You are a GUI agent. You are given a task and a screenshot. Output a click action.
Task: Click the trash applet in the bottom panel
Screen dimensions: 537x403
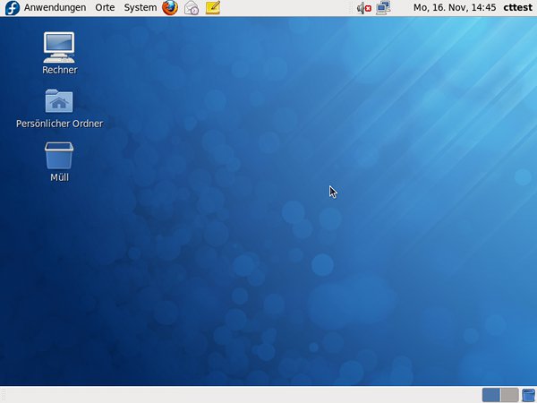pyautogui.click(x=528, y=395)
